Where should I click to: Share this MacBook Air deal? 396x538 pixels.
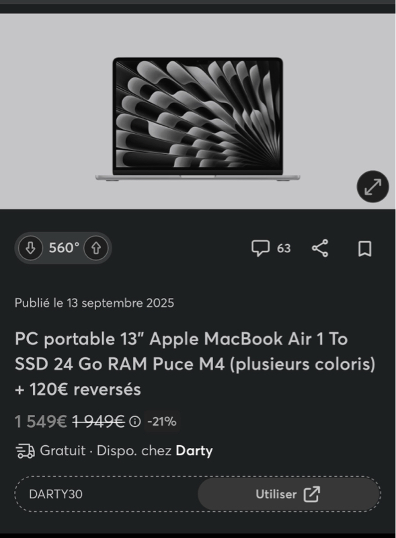coord(320,248)
